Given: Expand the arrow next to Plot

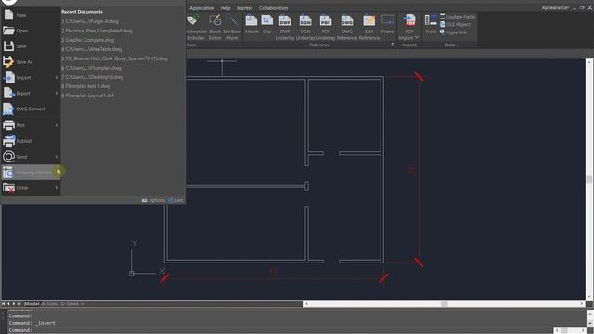Looking at the screenshot, I should (57, 125).
